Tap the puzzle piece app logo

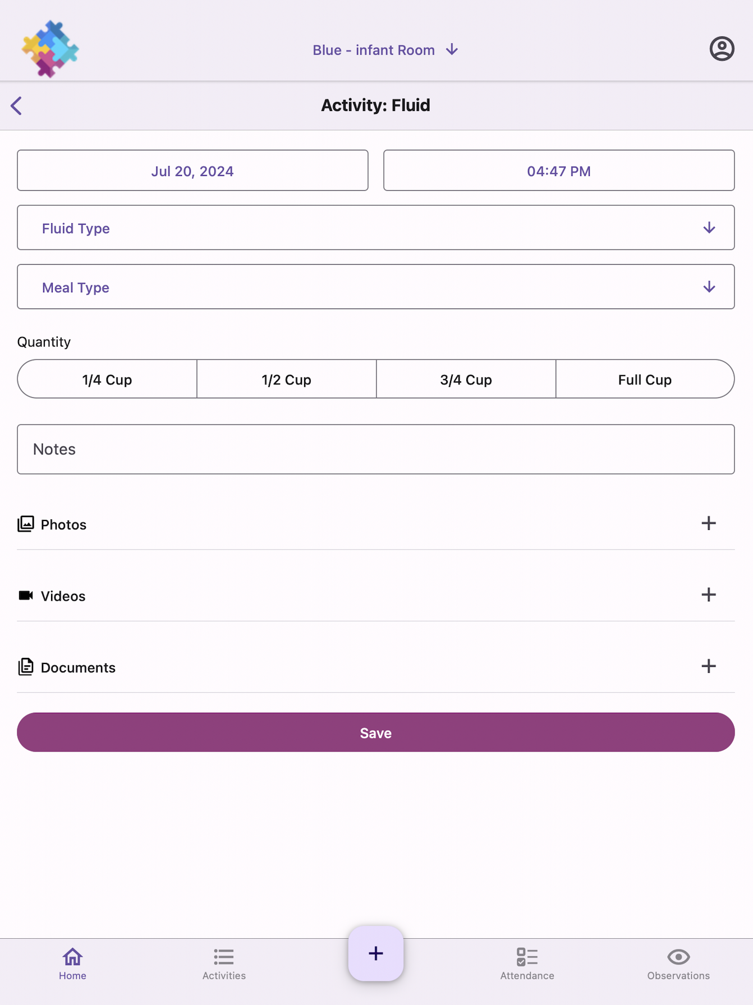tap(50, 49)
